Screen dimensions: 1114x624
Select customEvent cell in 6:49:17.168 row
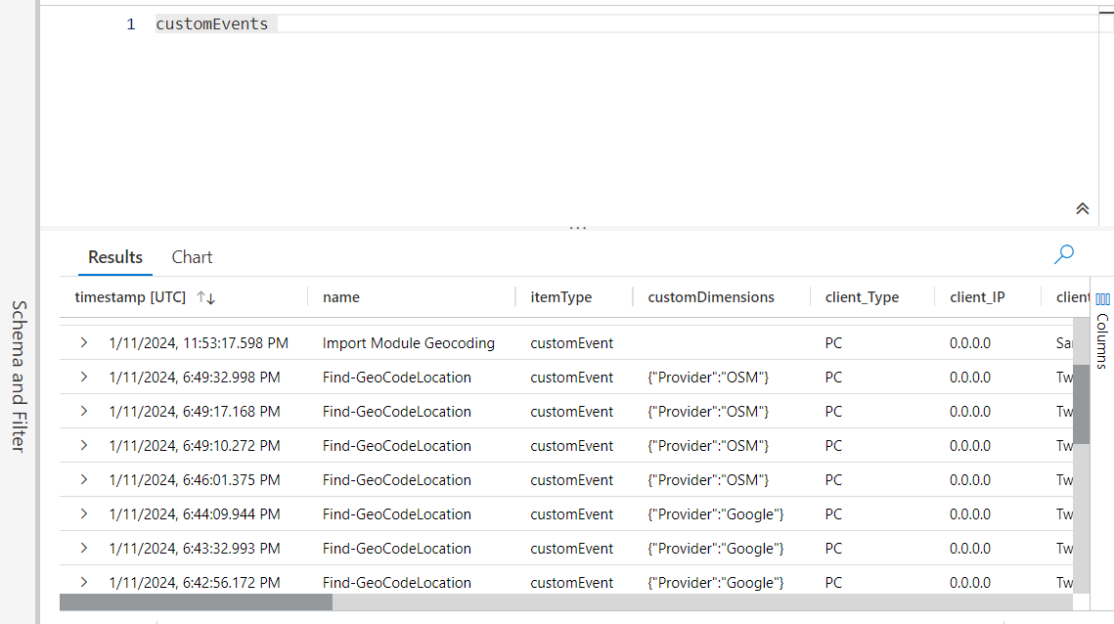tap(571, 412)
